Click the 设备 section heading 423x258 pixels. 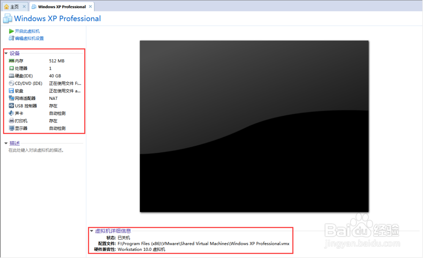click(x=14, y=53)
